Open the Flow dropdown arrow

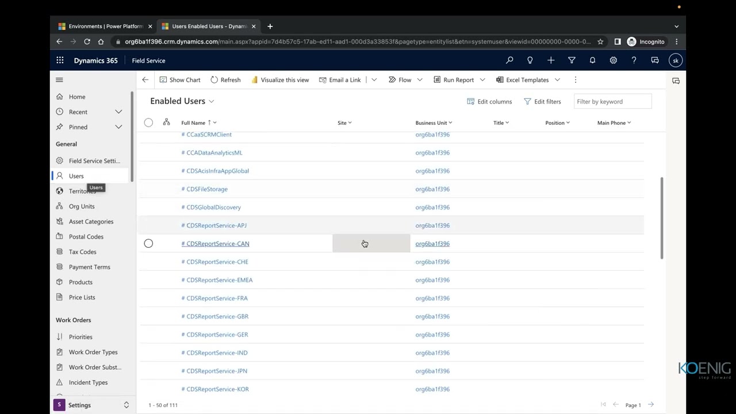pos(420,80)
